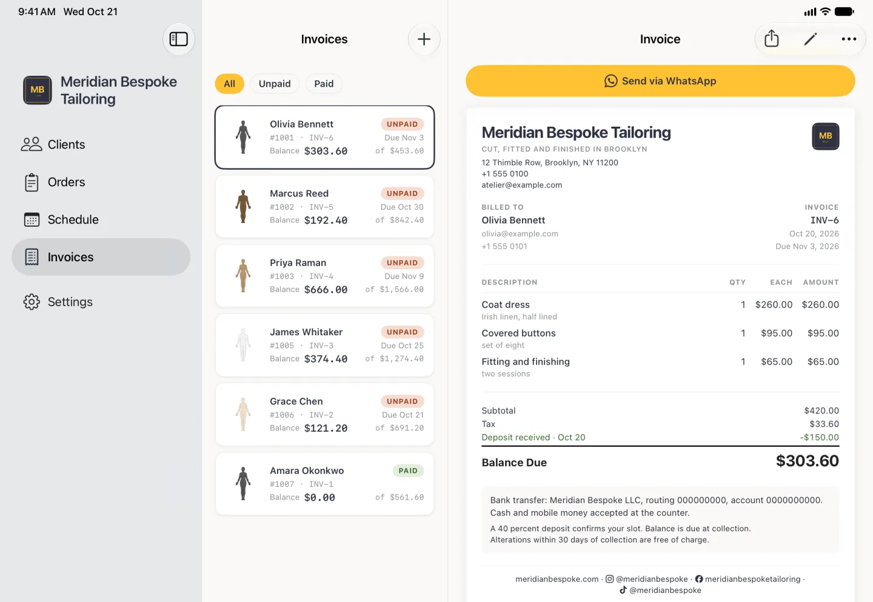Click the atelier@example.com email address

(x=522, y=185)
